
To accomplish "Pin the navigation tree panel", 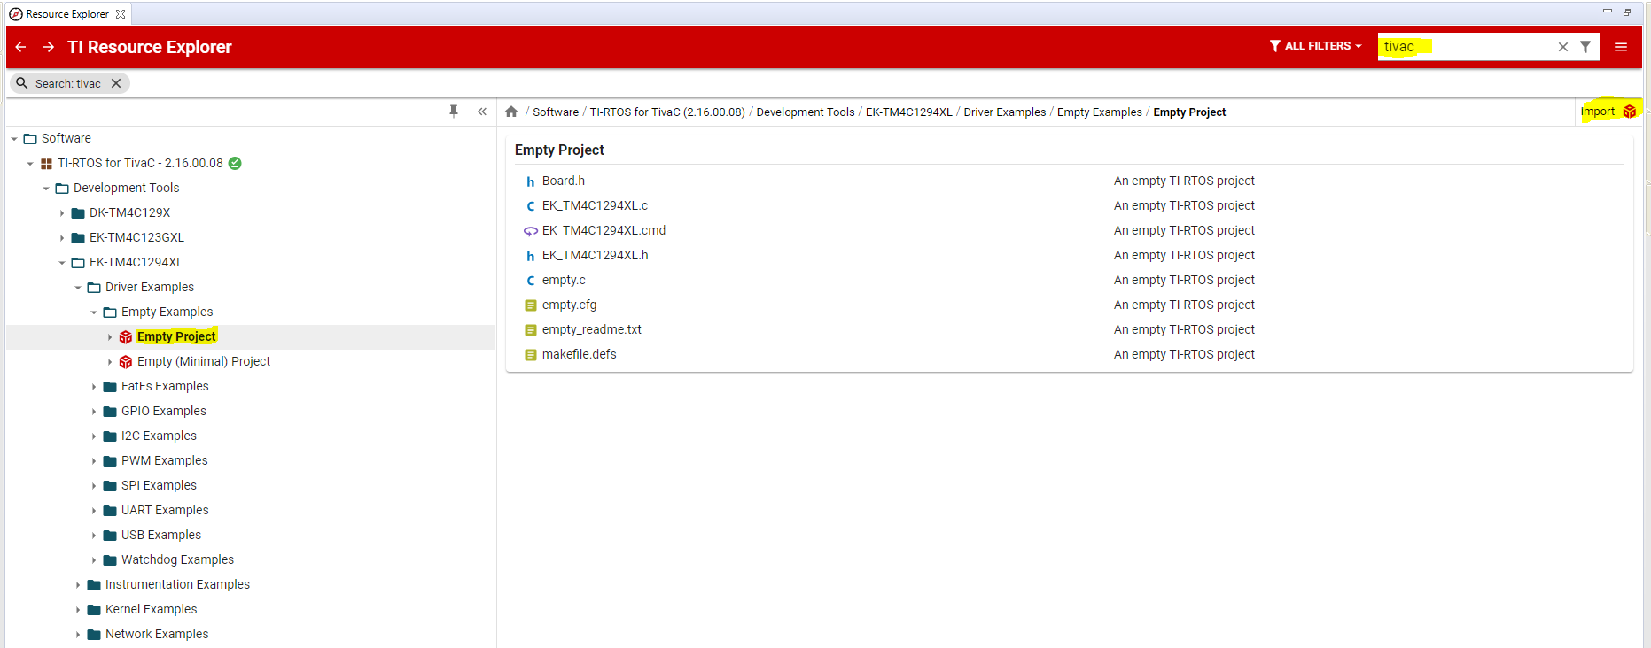I will [454, 112].
